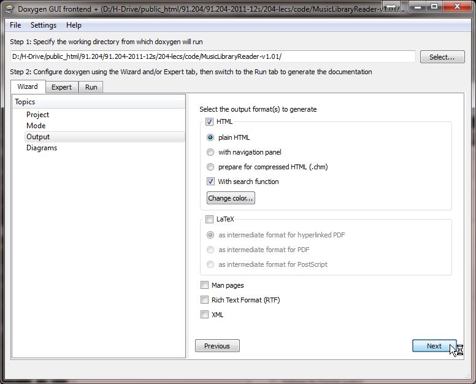Click the working directory path field
Screen dimensions: 476x384
tap(213, 57)
